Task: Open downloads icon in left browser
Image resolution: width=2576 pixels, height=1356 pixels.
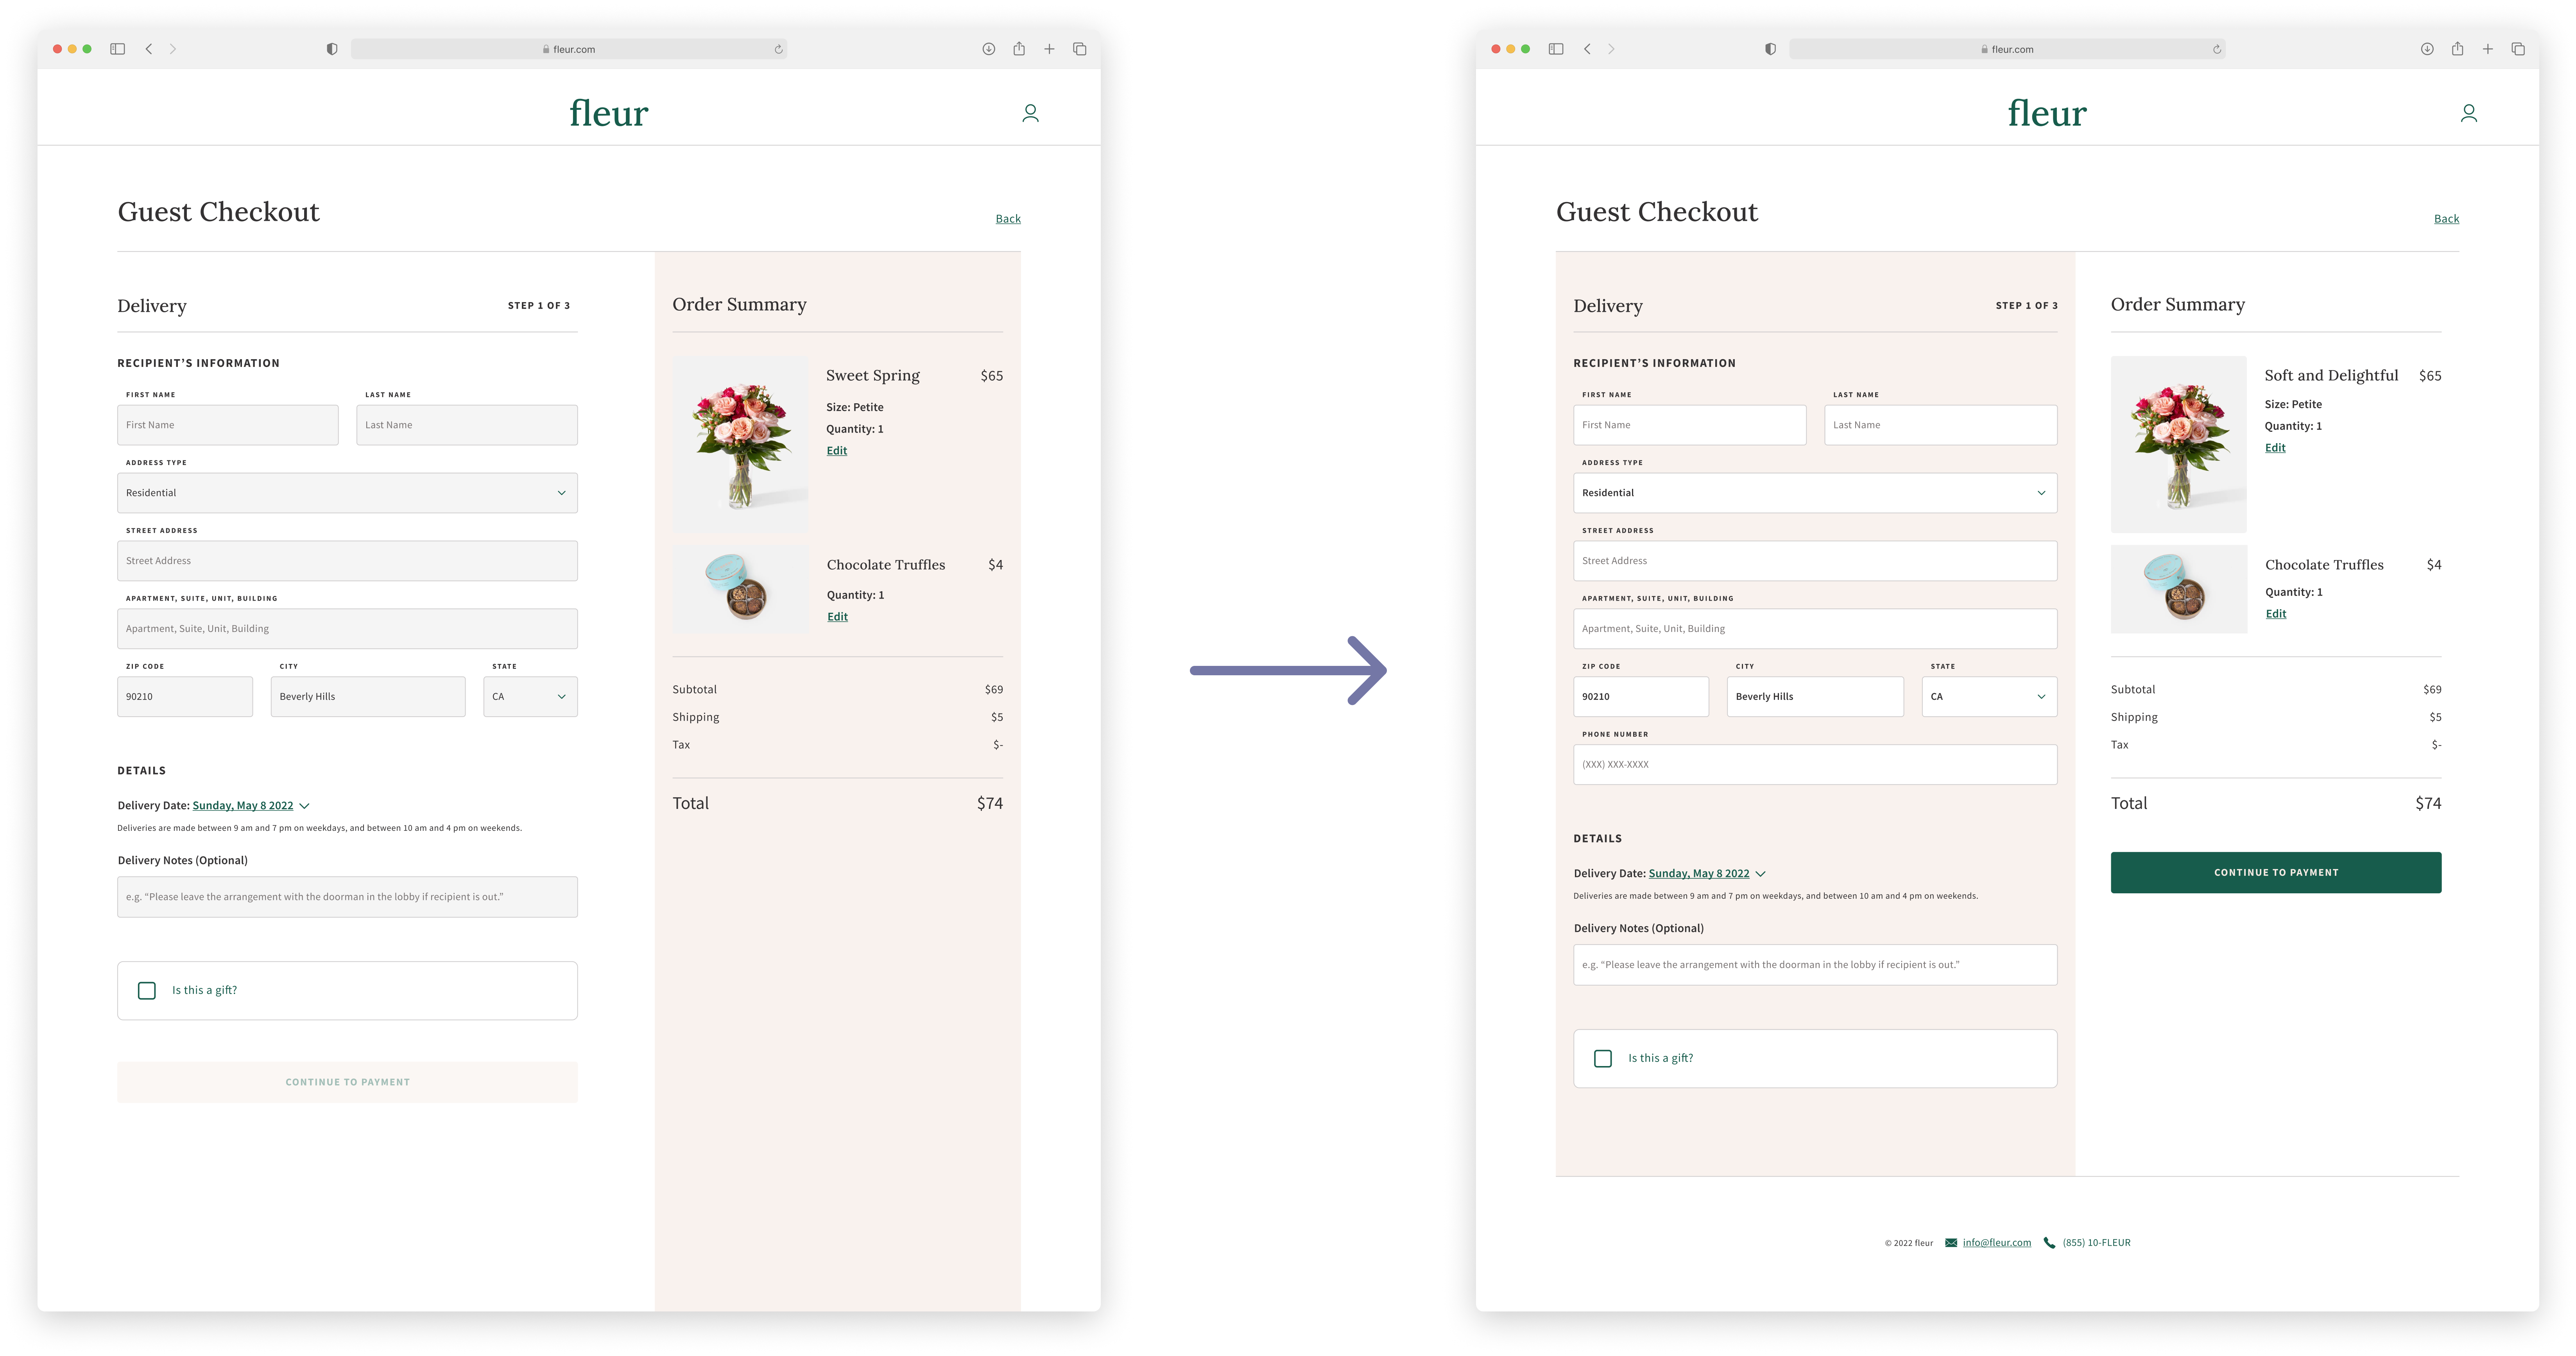Action: coord(988,49)
